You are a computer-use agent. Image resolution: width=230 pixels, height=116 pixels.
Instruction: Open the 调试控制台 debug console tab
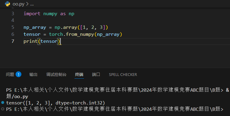click(56, 74)
